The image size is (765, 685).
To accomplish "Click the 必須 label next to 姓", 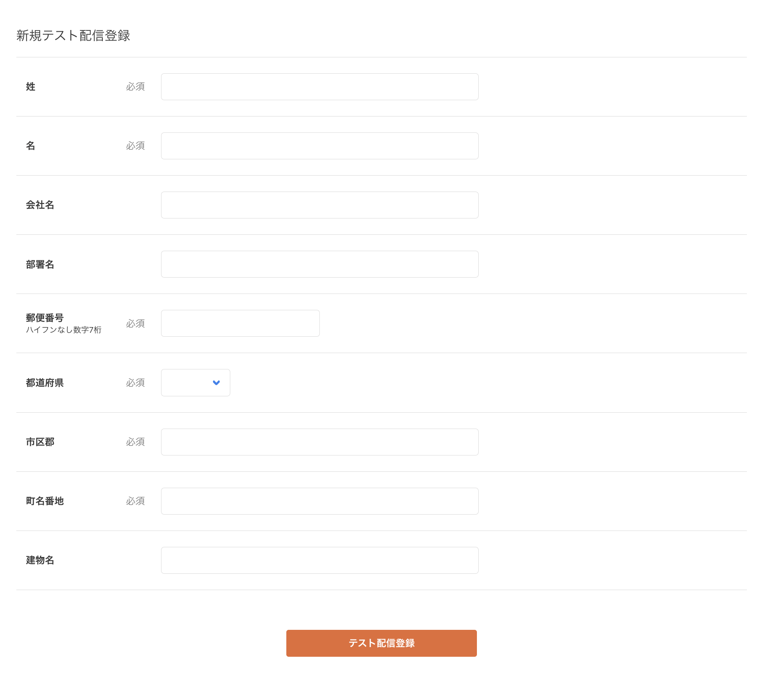I will [135, 87].
